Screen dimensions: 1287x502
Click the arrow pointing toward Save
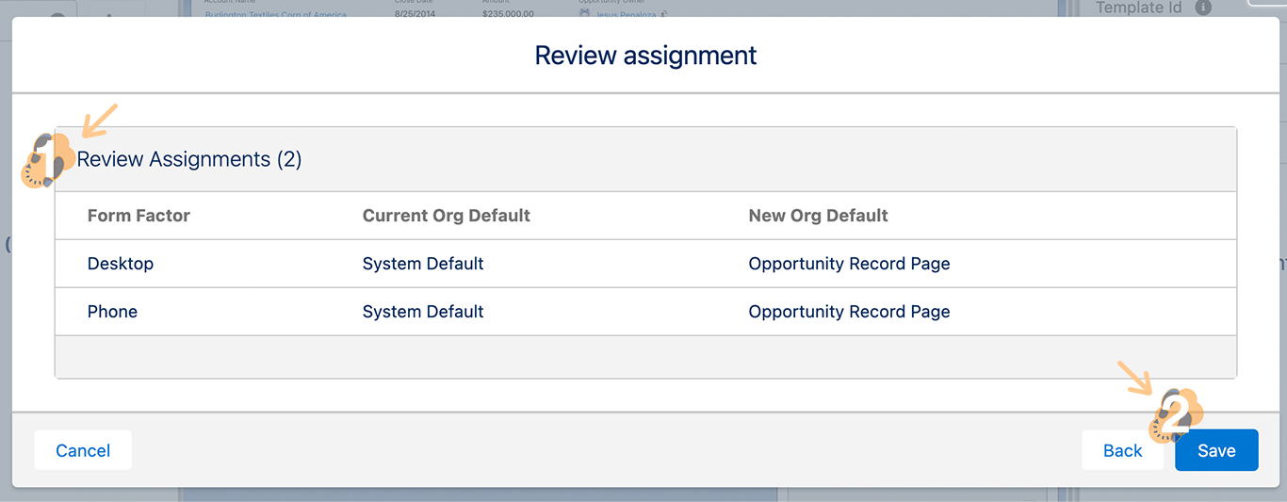1134,377
